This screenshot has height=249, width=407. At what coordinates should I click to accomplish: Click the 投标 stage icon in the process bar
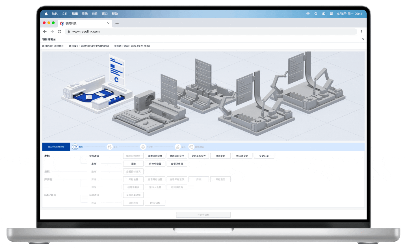110,147
